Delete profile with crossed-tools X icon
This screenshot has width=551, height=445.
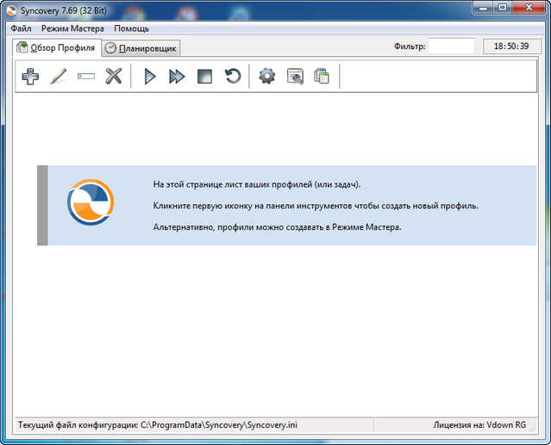click(114, 76)
